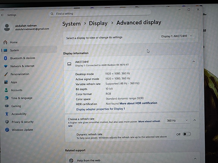Click the Home icon in sidebar

click(x=5, y=42)
